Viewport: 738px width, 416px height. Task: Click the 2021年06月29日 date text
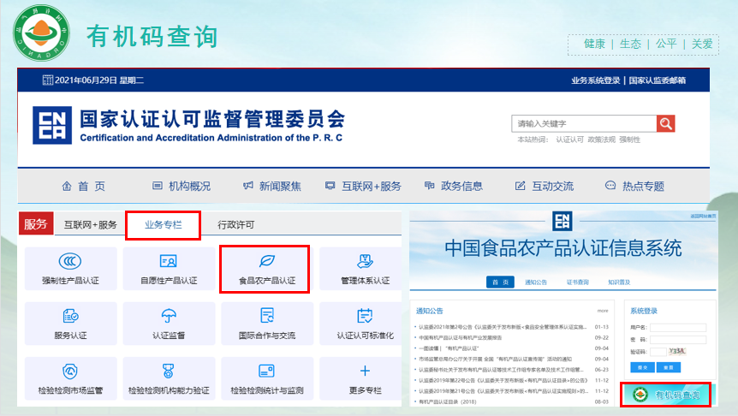[86, 80]
